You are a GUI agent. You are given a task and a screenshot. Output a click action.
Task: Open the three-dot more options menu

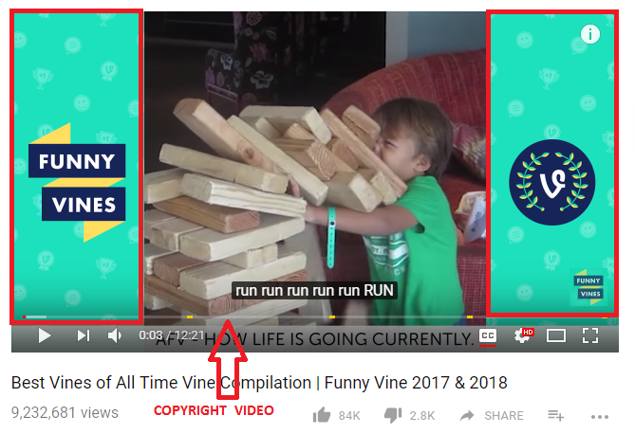point(599,417)
